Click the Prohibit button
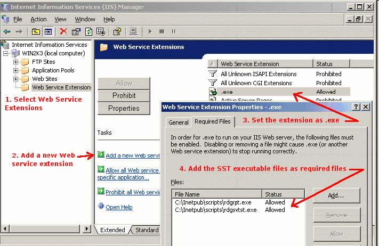Image resolution: width=379 pixels, height=246 pixels. 124,96
